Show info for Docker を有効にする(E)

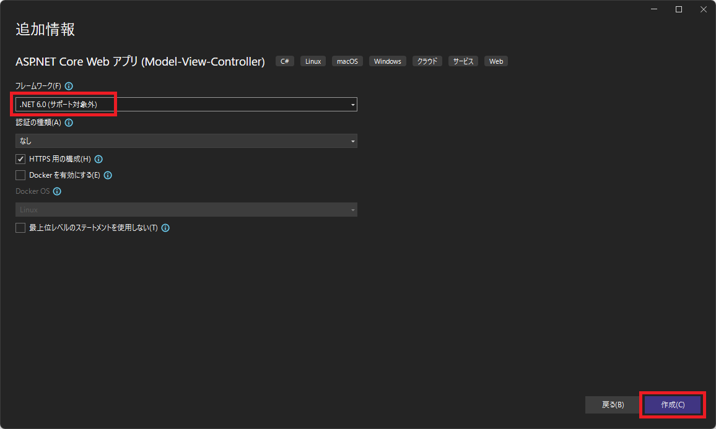pos(108,175)
